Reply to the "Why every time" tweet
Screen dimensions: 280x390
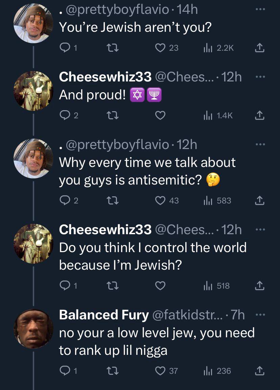tap(64, 201)
